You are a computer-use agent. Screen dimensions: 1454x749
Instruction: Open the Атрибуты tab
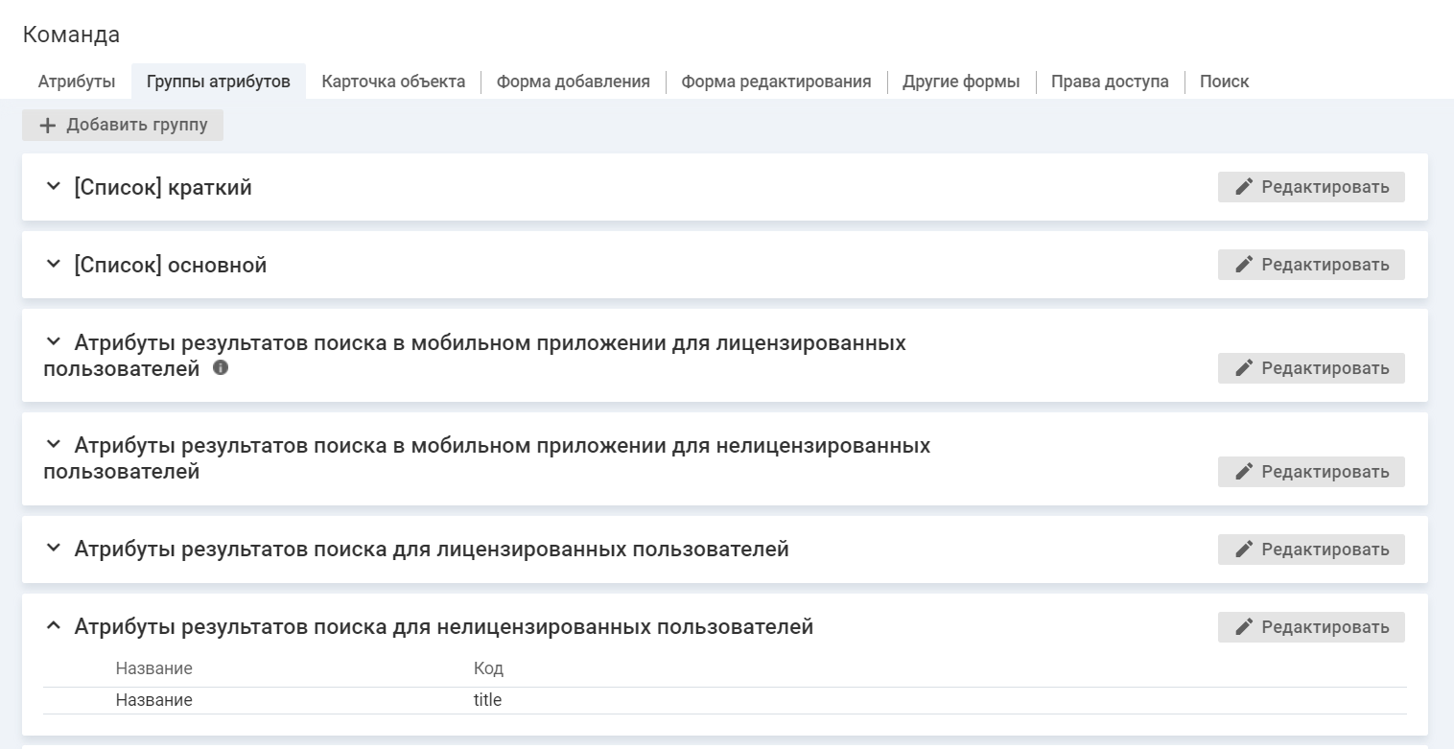(x=77, y=82)
